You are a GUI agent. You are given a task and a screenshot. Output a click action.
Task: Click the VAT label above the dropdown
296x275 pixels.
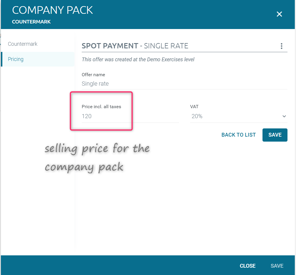194,107
